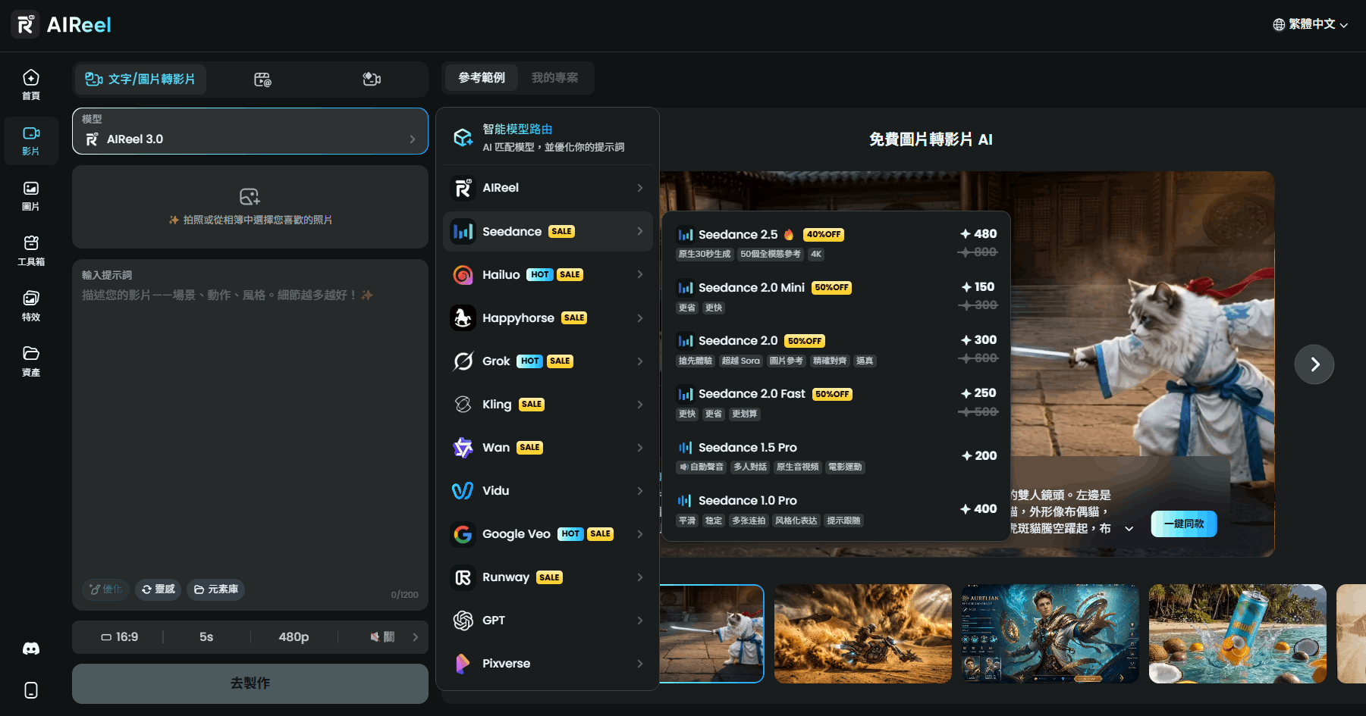The height and width of the screenshot is (716, 1366).
Task: Change the 5s duration setting
Action: click(x=206, y=637)
